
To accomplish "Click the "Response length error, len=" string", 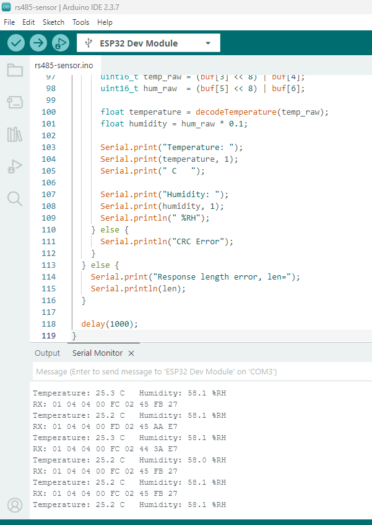I will (x=222, y=276).
